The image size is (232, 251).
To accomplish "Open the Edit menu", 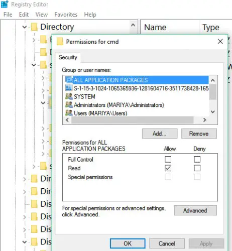I will coord(24,15).
